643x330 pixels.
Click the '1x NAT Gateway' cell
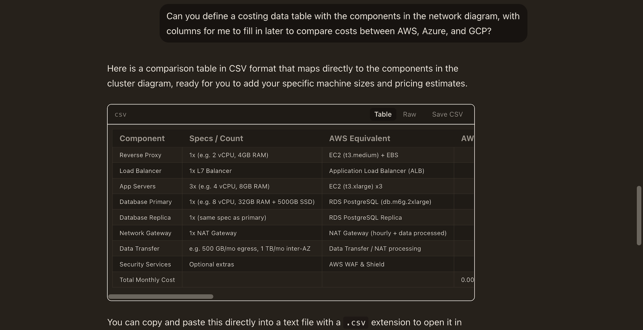pos(252,233)
